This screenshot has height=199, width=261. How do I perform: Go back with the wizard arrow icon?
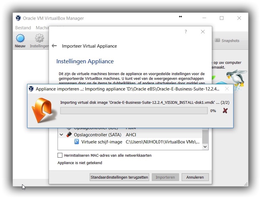click(x=54, y=46)
